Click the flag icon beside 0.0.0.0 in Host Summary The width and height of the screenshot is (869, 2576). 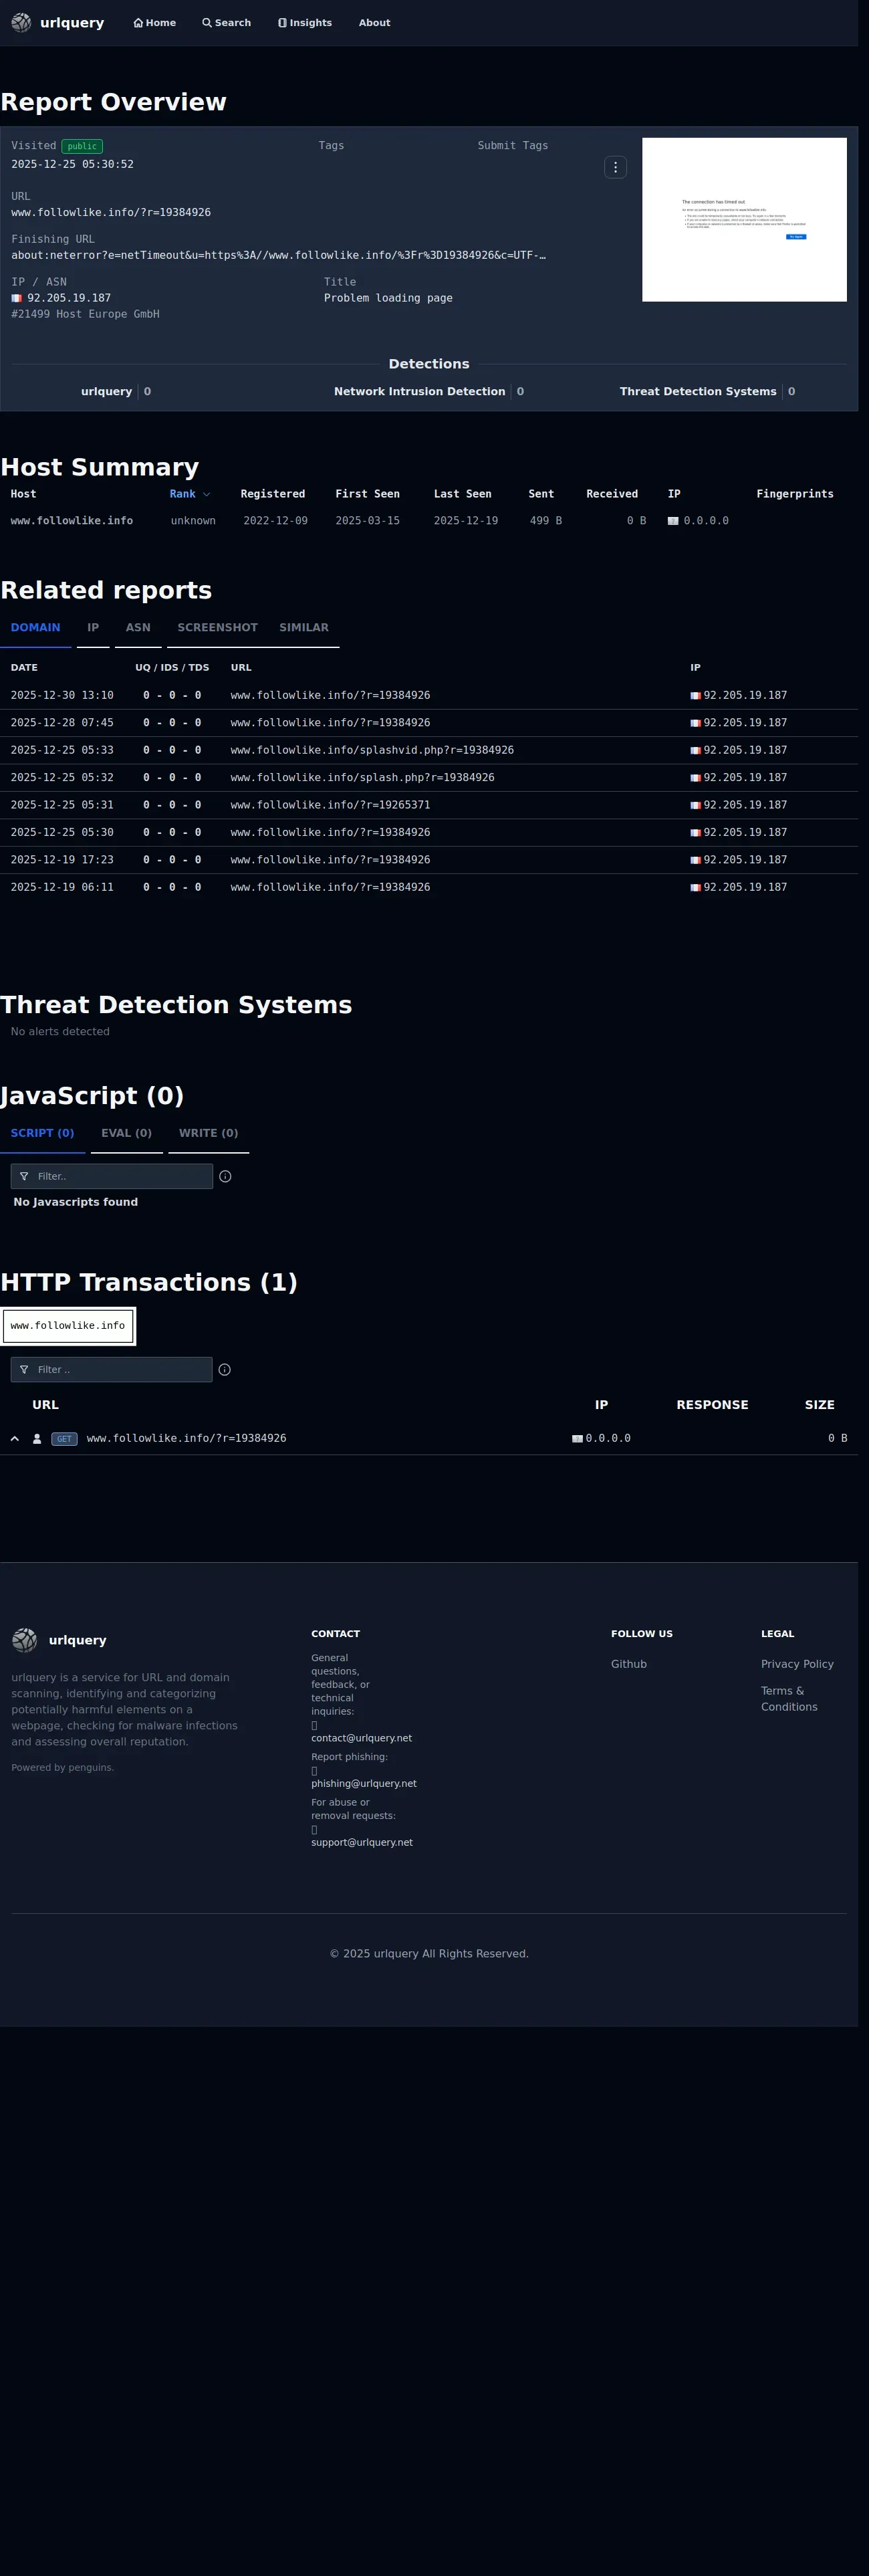pyautogui.click(x=673, y=521)
